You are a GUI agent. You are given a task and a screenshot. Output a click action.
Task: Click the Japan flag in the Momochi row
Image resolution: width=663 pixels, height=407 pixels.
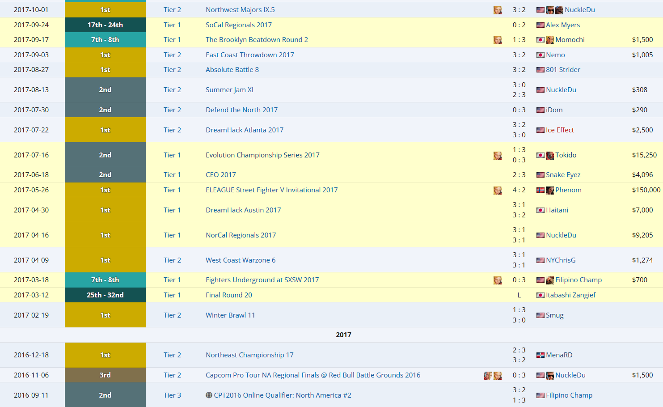[541, 40]
